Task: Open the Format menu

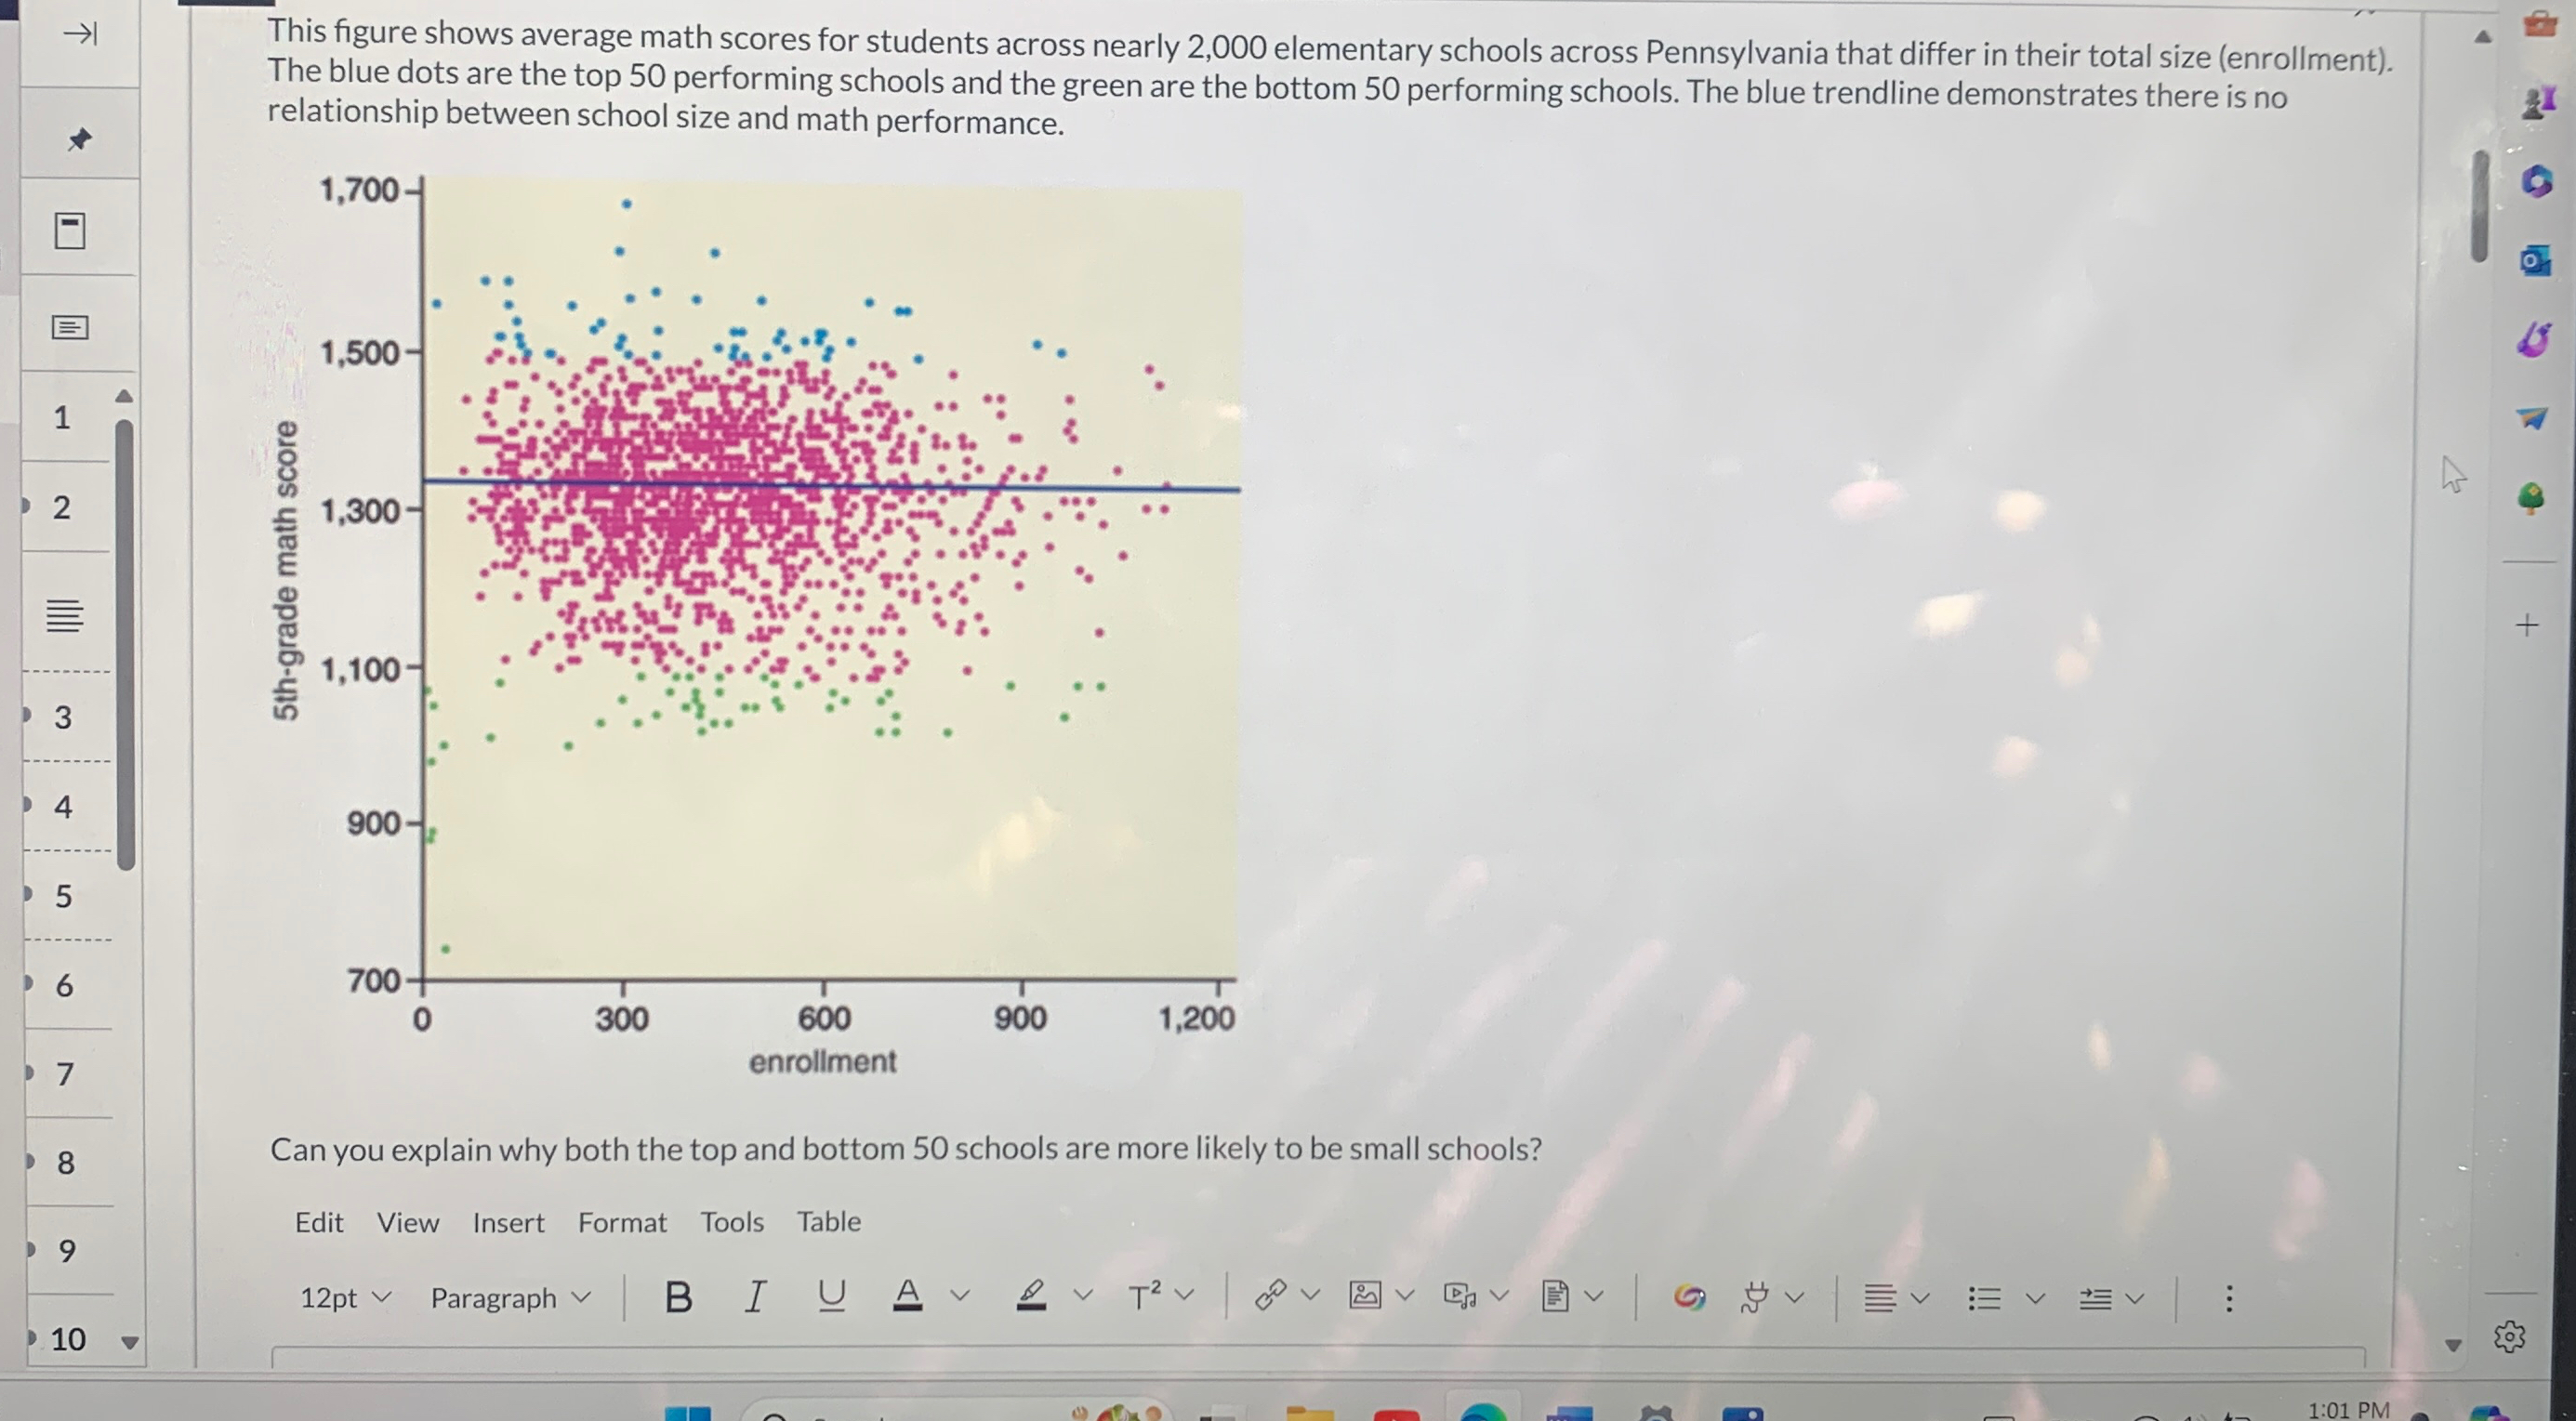Action: 622,1223
